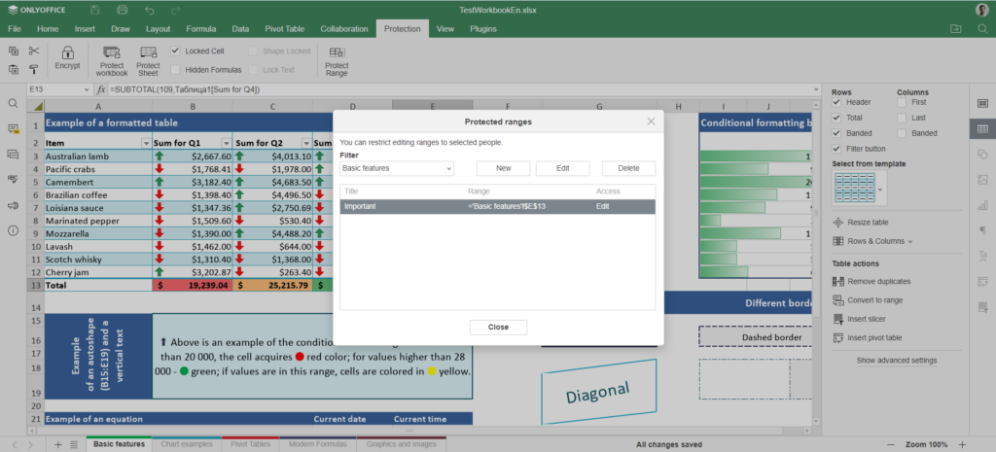Click the Print icon in title bar

[x=122, y=10]
